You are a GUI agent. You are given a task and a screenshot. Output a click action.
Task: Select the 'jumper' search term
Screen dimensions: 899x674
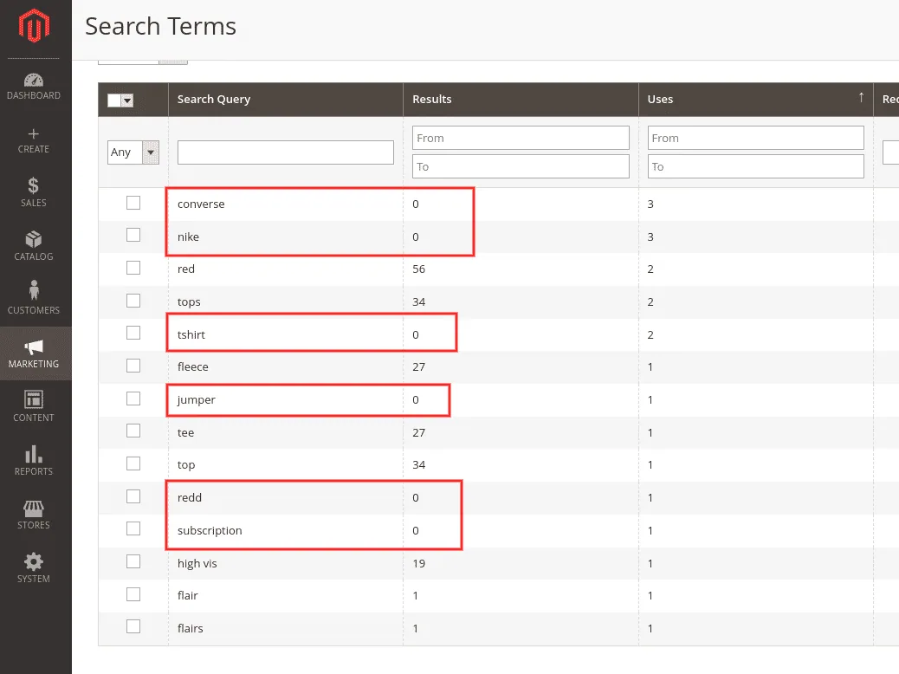click(x=196, y=400)
